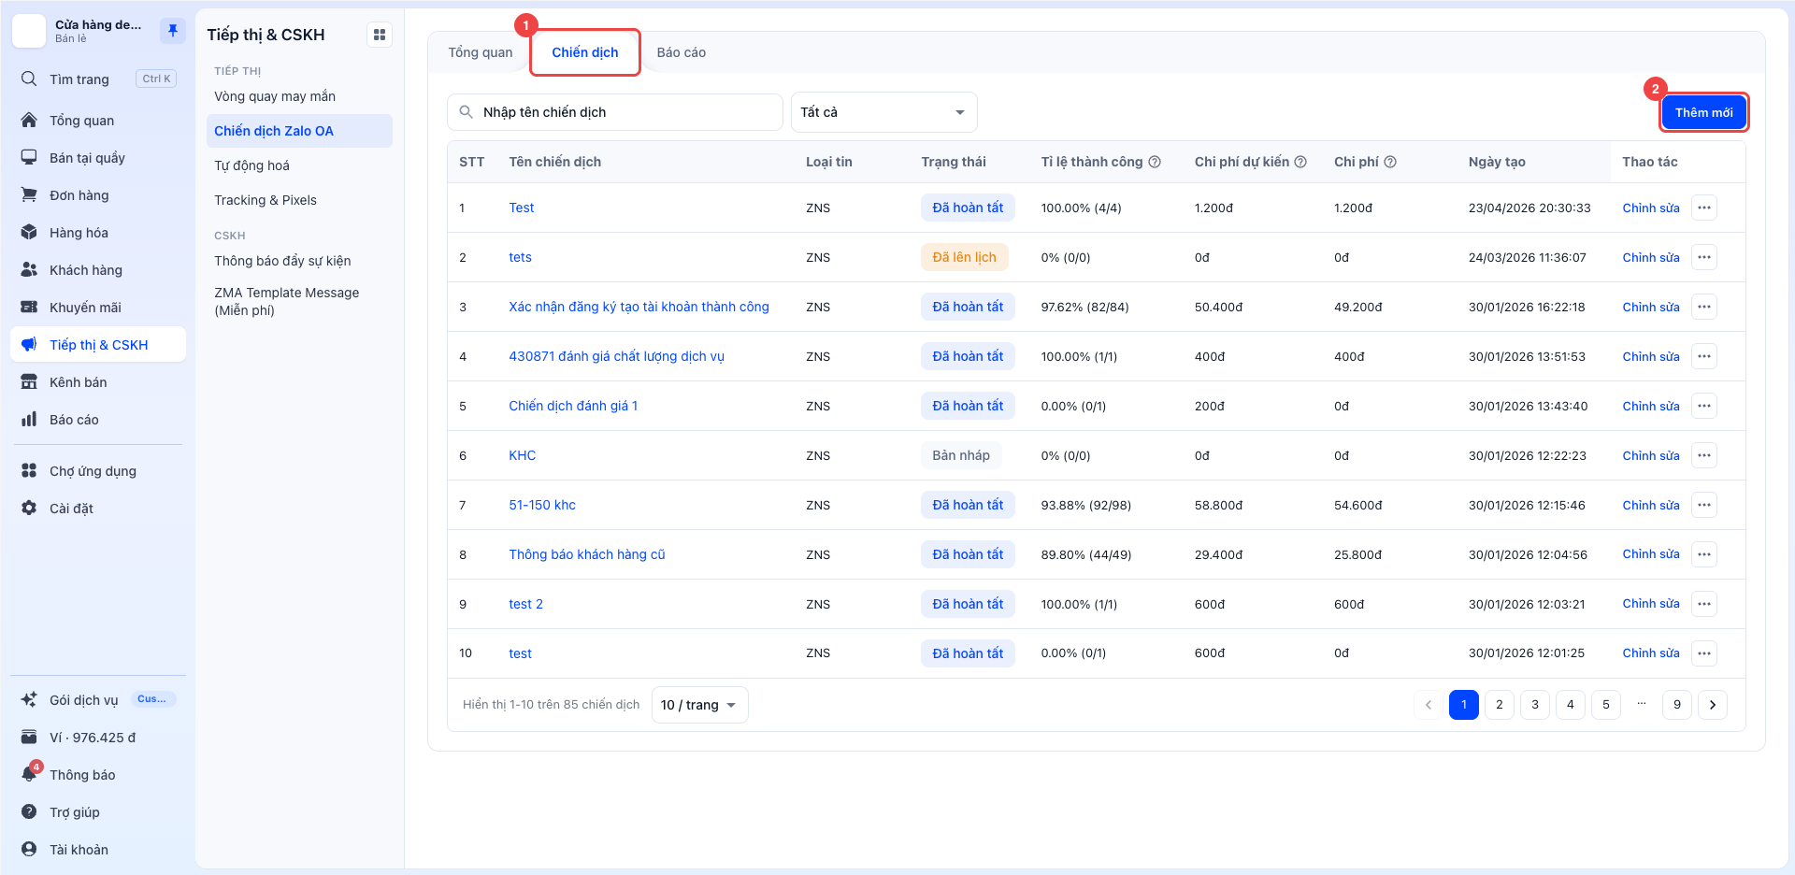Open the more actions menu for the KHC row
Screen dimensions: 1795x875
(x=1704, y=455)
